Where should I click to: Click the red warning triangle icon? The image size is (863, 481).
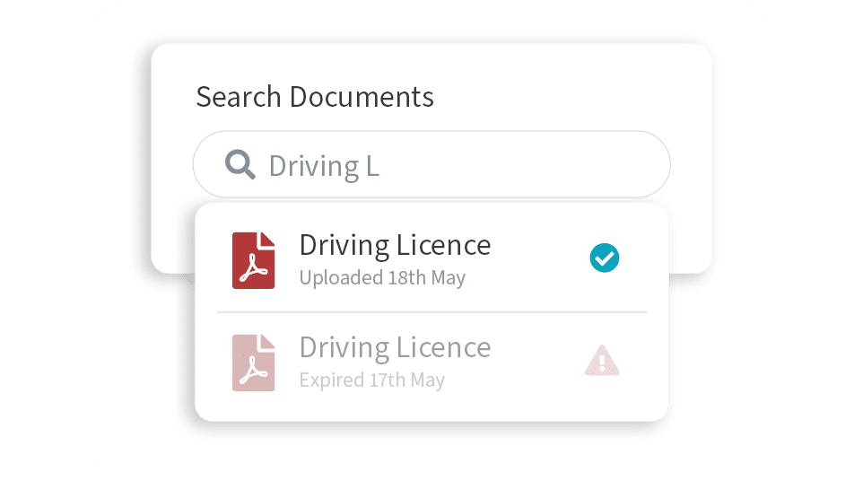click(x=602, y=361)
